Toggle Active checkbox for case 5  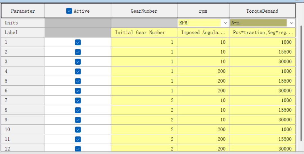click(x=78, y=81)
